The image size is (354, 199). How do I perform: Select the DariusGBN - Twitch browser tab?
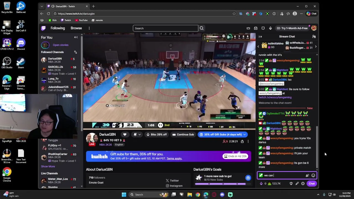click(67, 6)
